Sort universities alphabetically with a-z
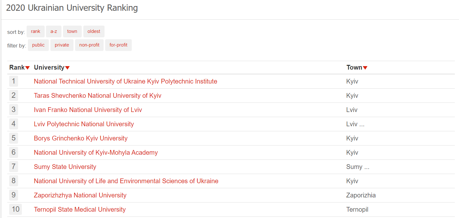Viewport: 459px width, 218px height. pos(54,31)
